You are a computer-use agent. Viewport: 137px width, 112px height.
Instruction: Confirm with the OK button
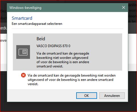coord(86,95)
